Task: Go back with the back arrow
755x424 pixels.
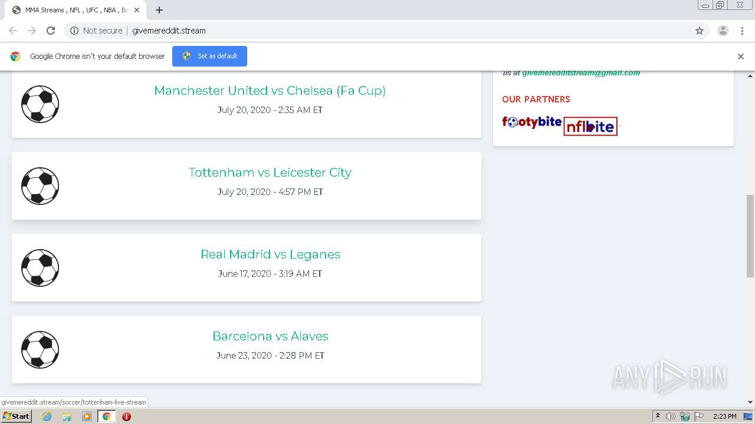Action: click(x=13, y=31)
